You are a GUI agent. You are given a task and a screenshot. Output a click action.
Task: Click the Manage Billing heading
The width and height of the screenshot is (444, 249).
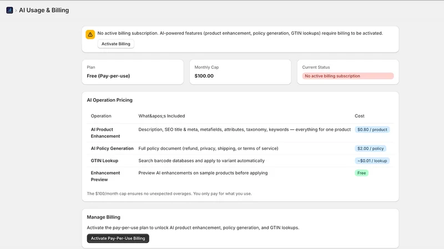pos(103,217)
